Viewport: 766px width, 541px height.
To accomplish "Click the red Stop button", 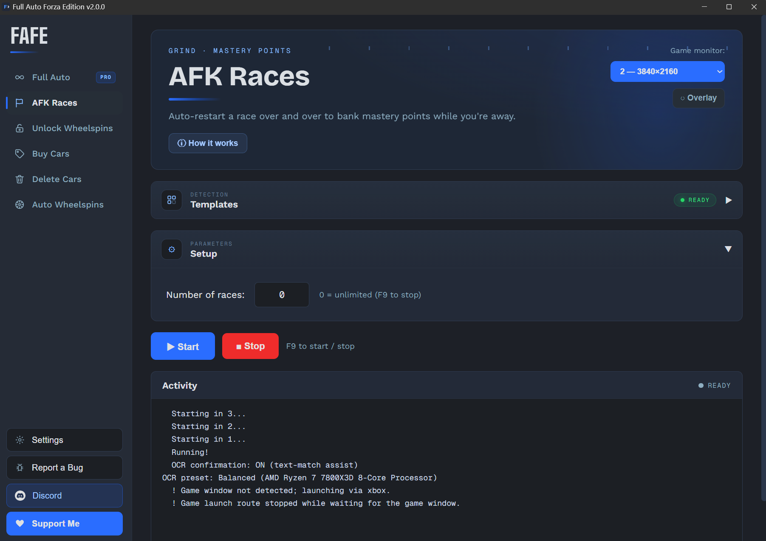I will pyautogui.click(x=250, y=346).
